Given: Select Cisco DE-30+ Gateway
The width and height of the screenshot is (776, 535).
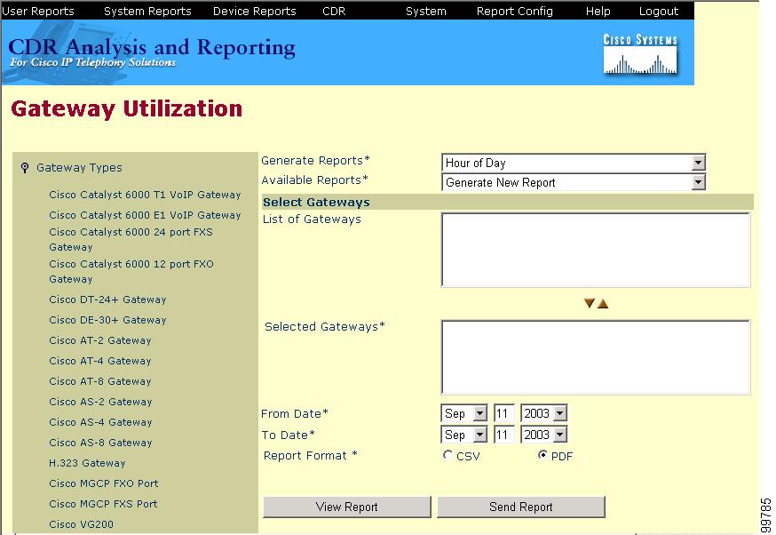Looking at the screenshot, I should point(107,320).
